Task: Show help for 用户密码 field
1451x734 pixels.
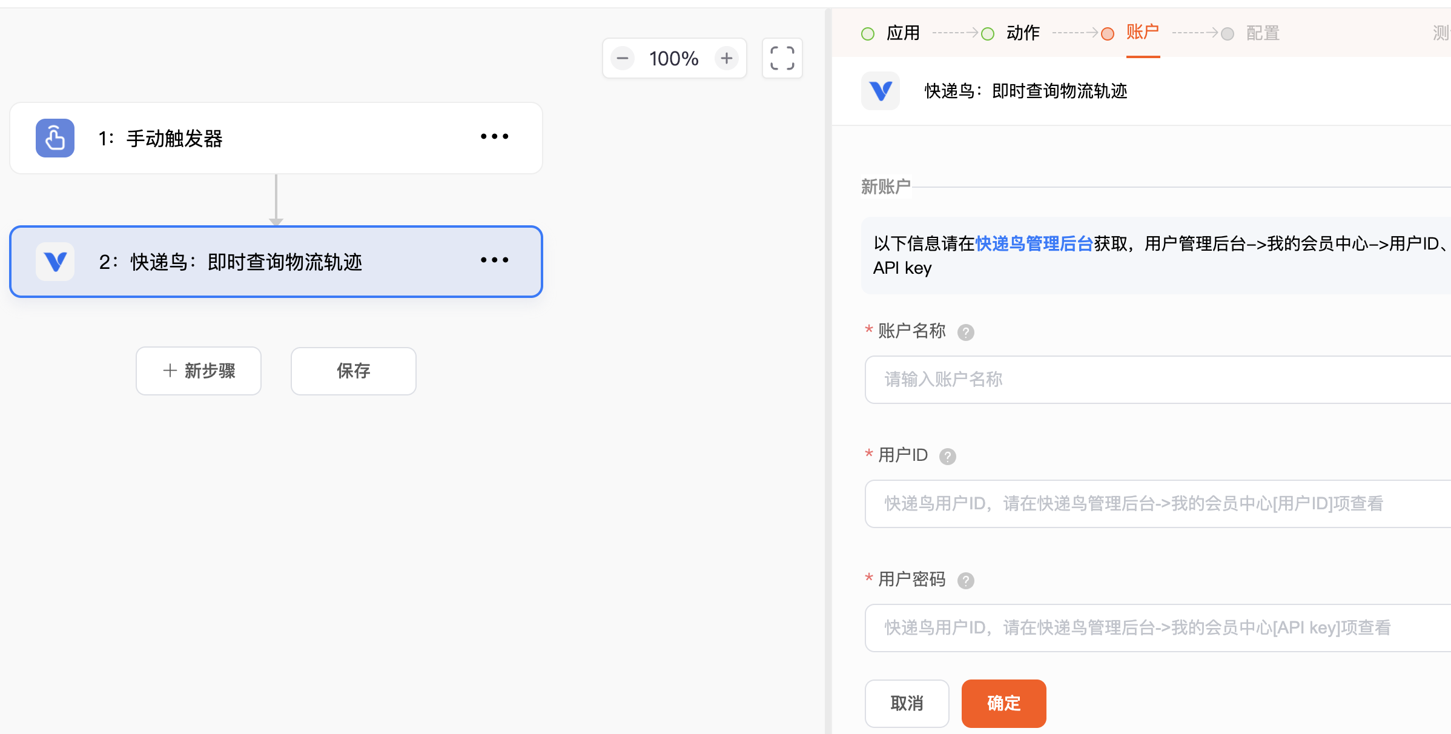Action: (x=965, y=581)
